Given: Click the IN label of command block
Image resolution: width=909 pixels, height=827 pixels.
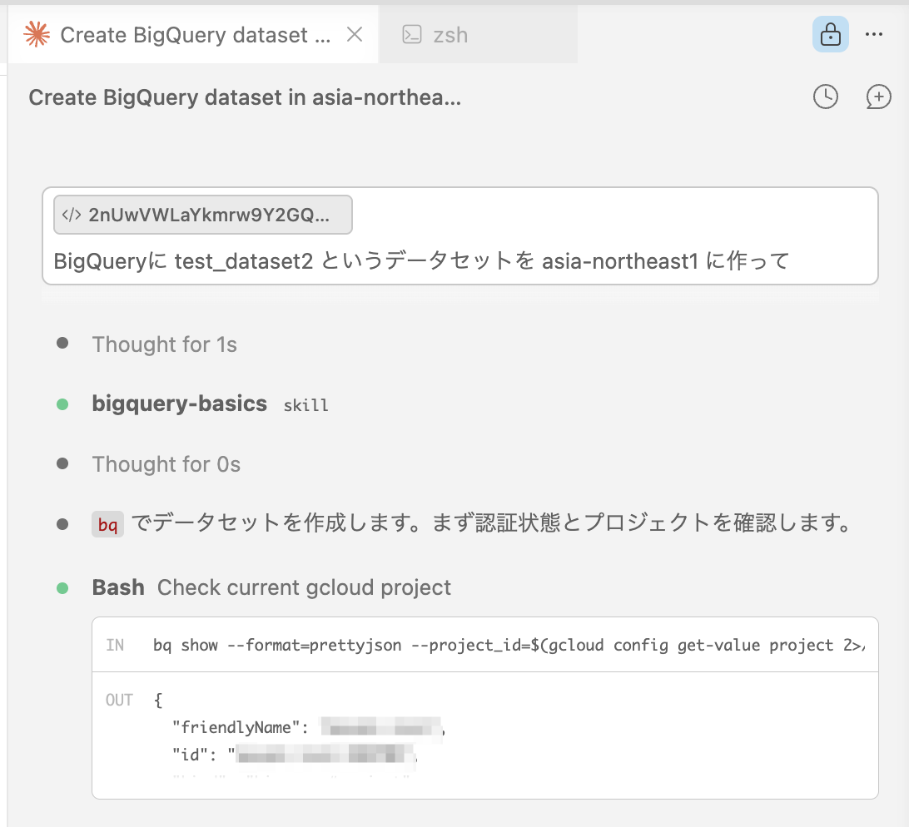Looking at the screenshot, I should coord(115,645).
